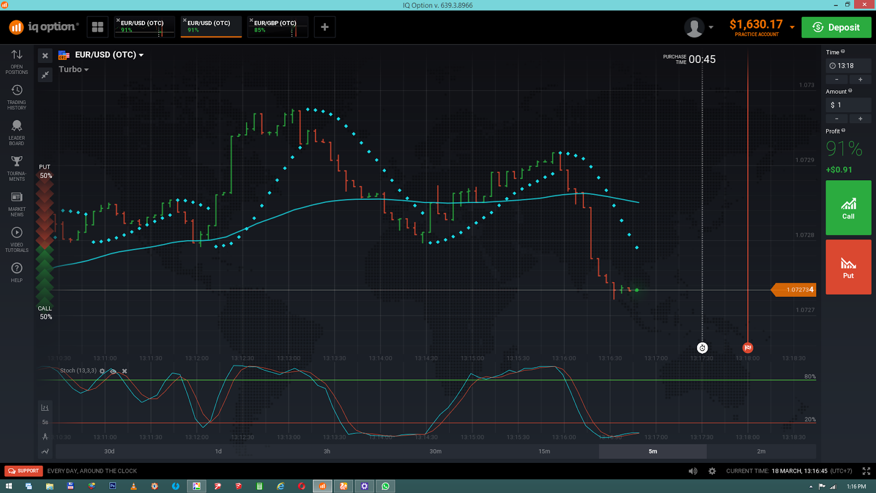Collapse the chart with the shrink arrows icon

click(45, 74)
